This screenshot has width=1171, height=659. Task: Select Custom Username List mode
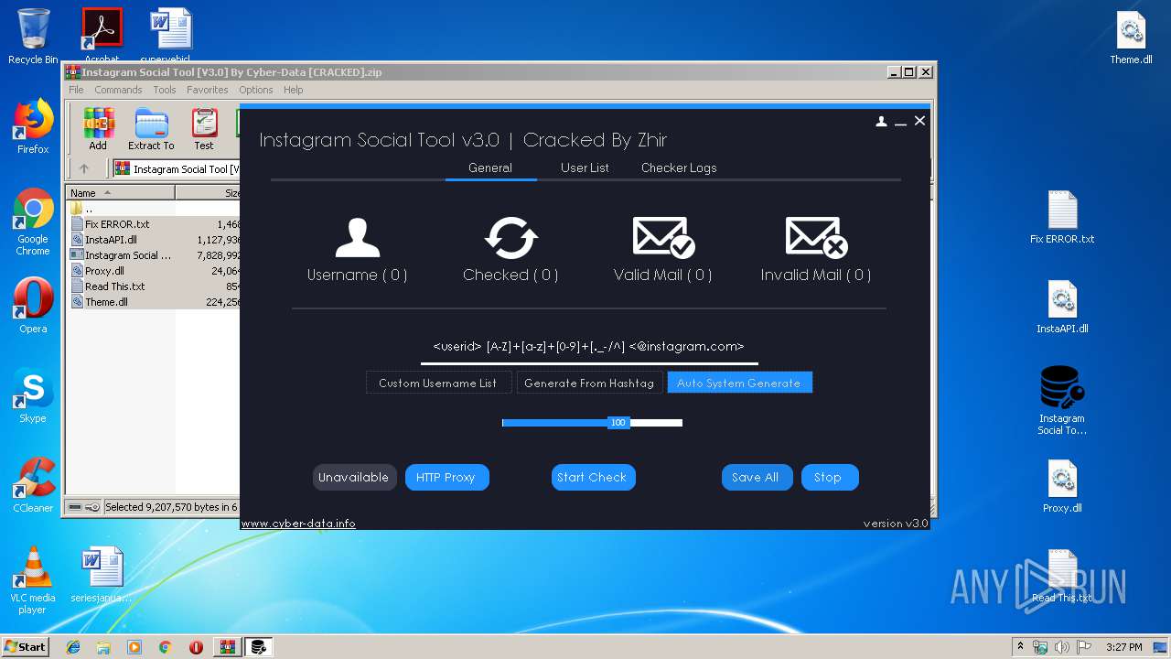click(x=438, y=383)
